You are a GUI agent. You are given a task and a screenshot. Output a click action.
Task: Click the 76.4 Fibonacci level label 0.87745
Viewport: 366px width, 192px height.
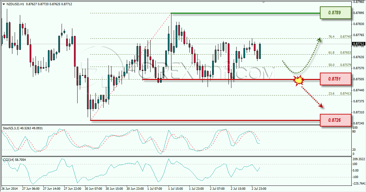pyautogui.click(x=340, y=36)
